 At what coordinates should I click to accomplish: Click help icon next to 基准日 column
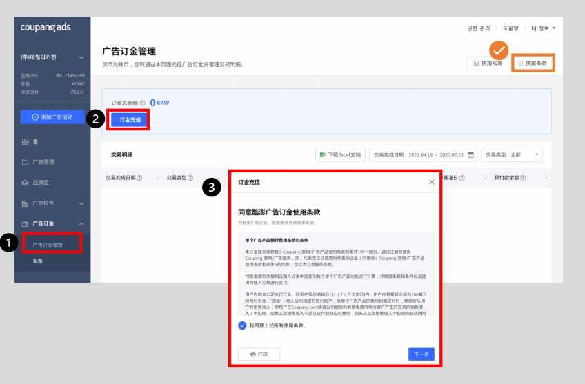462,178
